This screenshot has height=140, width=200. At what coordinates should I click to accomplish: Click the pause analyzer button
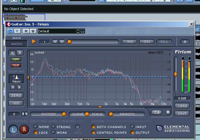168,112
